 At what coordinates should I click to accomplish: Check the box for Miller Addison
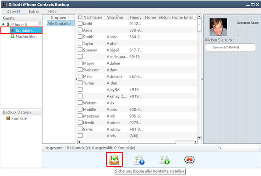pyautogui.click(x=80, y=76)
